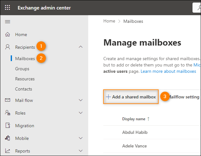The width and height of the screenshot is (201, 156).
Task: Open the Adele Vance mailbox row
Action: (x=152, y=146)
